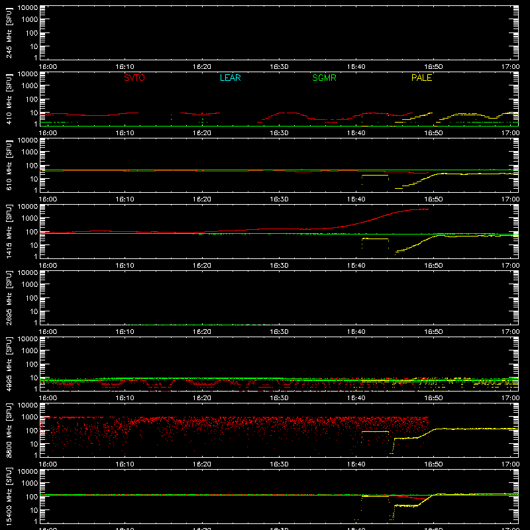Click the yellow PALE plateau in 610 MHz panel
The width and height of the screenshot is (530, 530).
pyautogui.click(x=375, y=176)
